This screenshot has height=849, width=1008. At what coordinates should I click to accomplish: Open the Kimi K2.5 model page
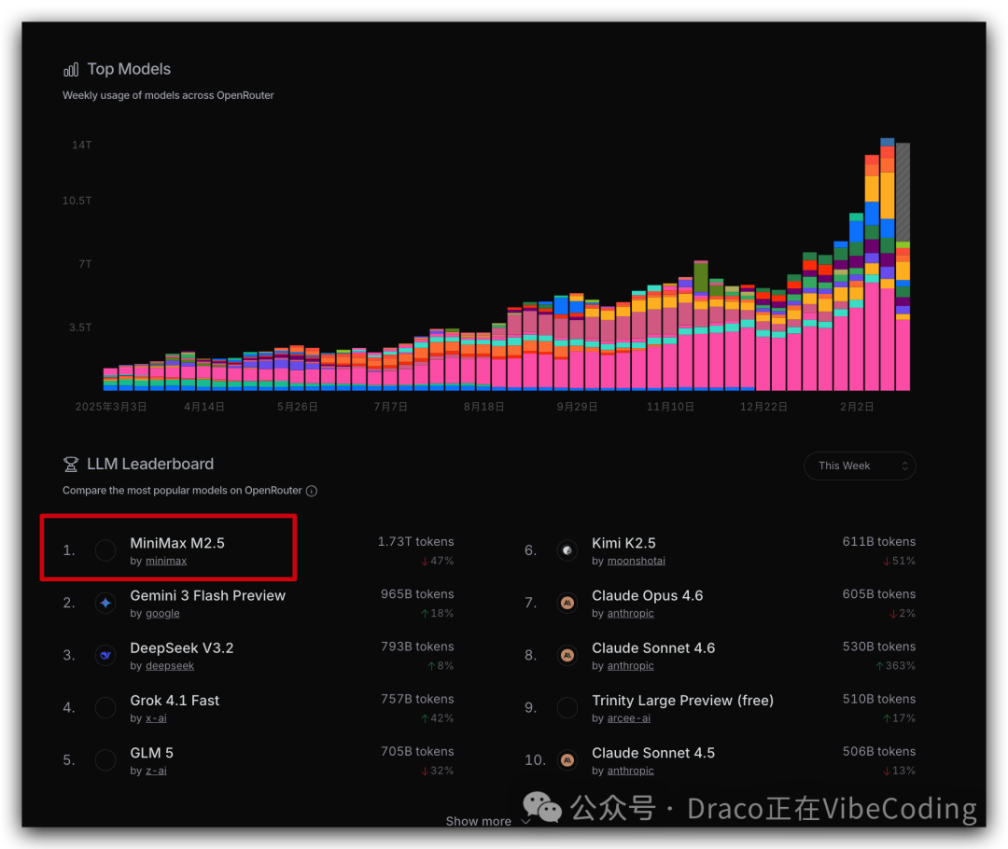[623, 543]
